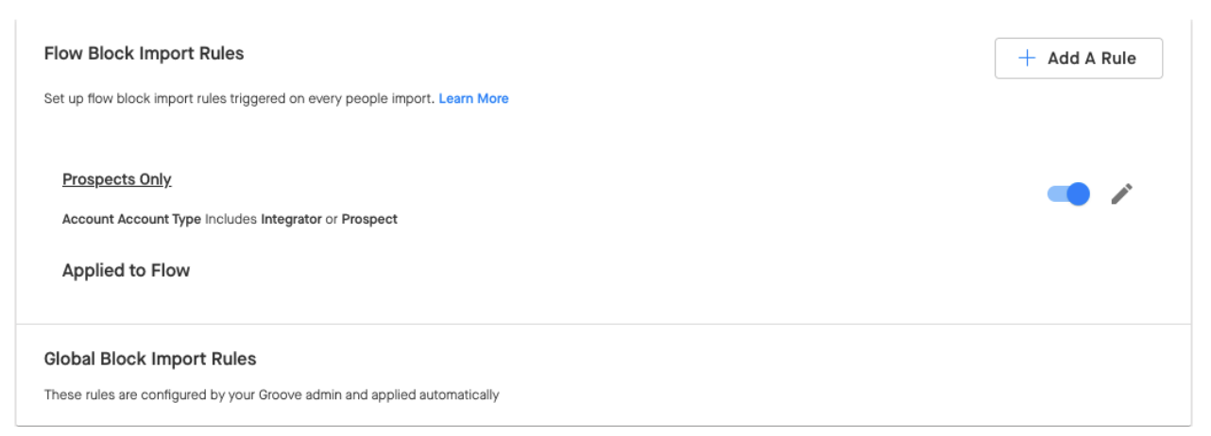Click the Account Account Type field text

click(x=131, y=219)
